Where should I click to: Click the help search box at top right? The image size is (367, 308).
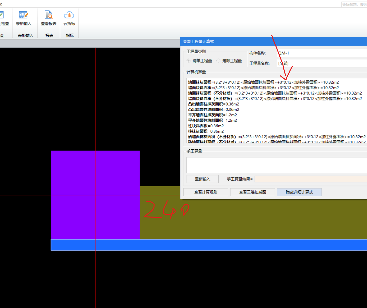(354, 4)
